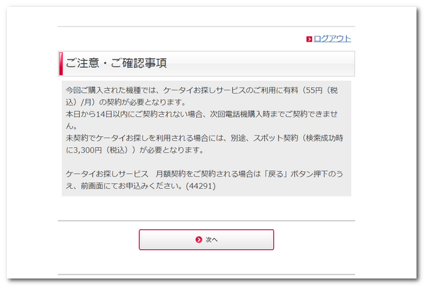Image resolution: width=424 pixels, height=286 pixels.
Task: Click the red arrow icon beside ログアウト
Action: (x=309, y=39)
